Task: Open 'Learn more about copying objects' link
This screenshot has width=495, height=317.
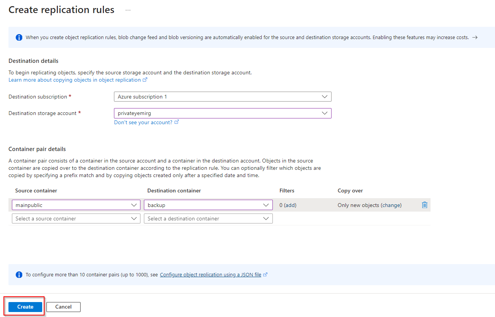Action: click(74, 80)
